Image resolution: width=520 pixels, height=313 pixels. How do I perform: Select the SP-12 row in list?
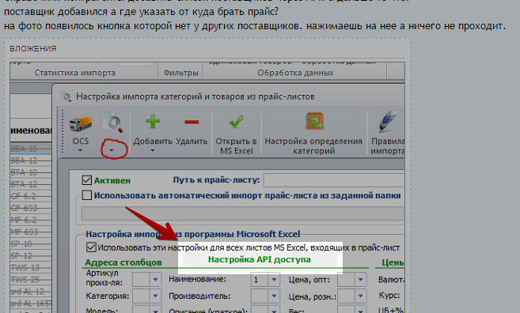point(31,256)
